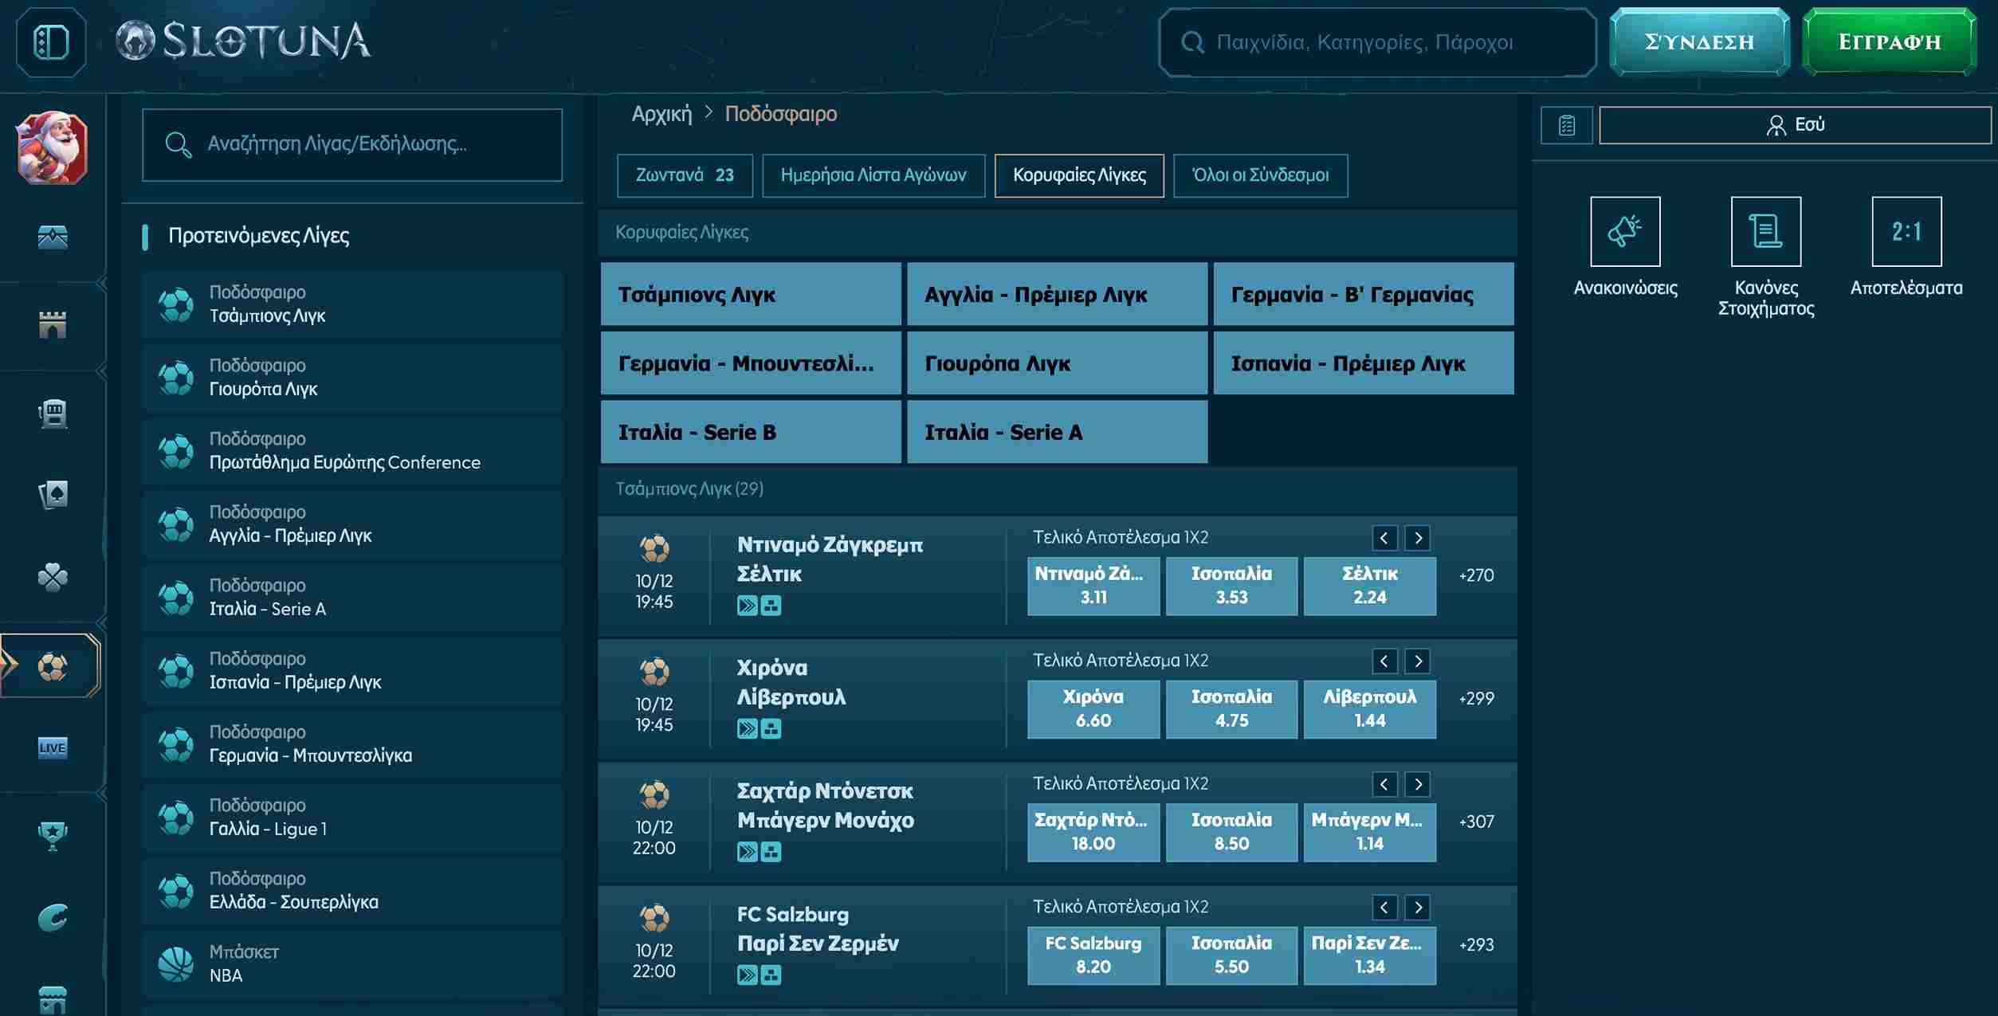Click the stats icon under Σέλτικ
This screenshot has height=1016, width=1998.
click(x=771, y=606)
